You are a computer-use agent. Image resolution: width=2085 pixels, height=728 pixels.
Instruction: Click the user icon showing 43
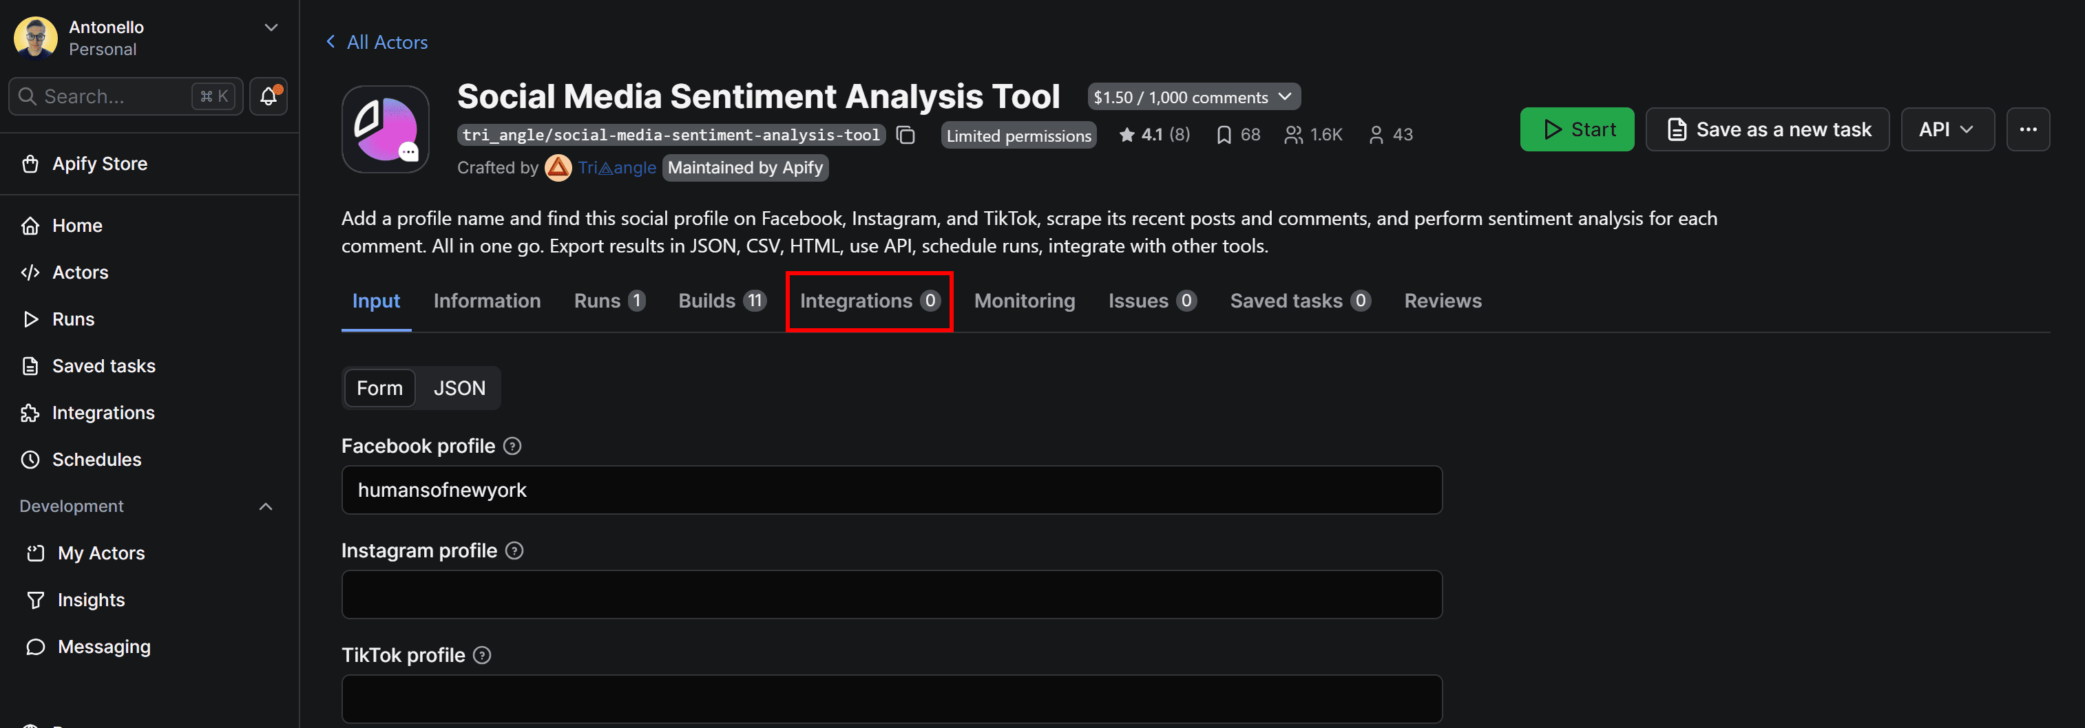pos(1376,135)
